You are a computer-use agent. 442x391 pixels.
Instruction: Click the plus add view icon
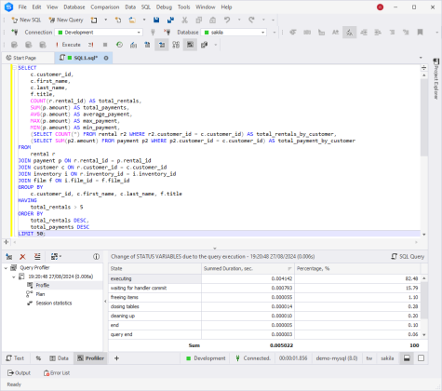[x=116, y=358]
